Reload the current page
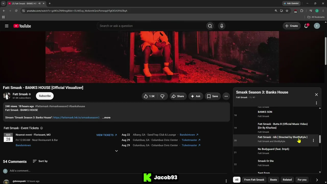 click(x=16, y=11)
